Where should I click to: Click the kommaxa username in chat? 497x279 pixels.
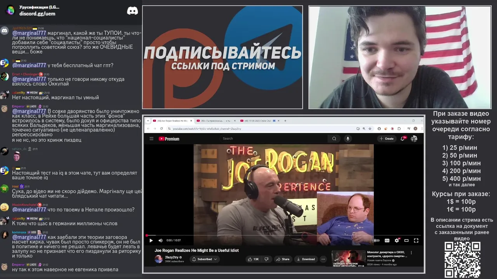point(19,232)
